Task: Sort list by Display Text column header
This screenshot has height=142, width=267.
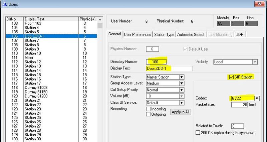Action: [51, 19]
